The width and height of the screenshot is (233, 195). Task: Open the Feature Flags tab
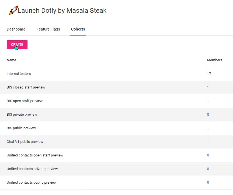pos(48,29)
